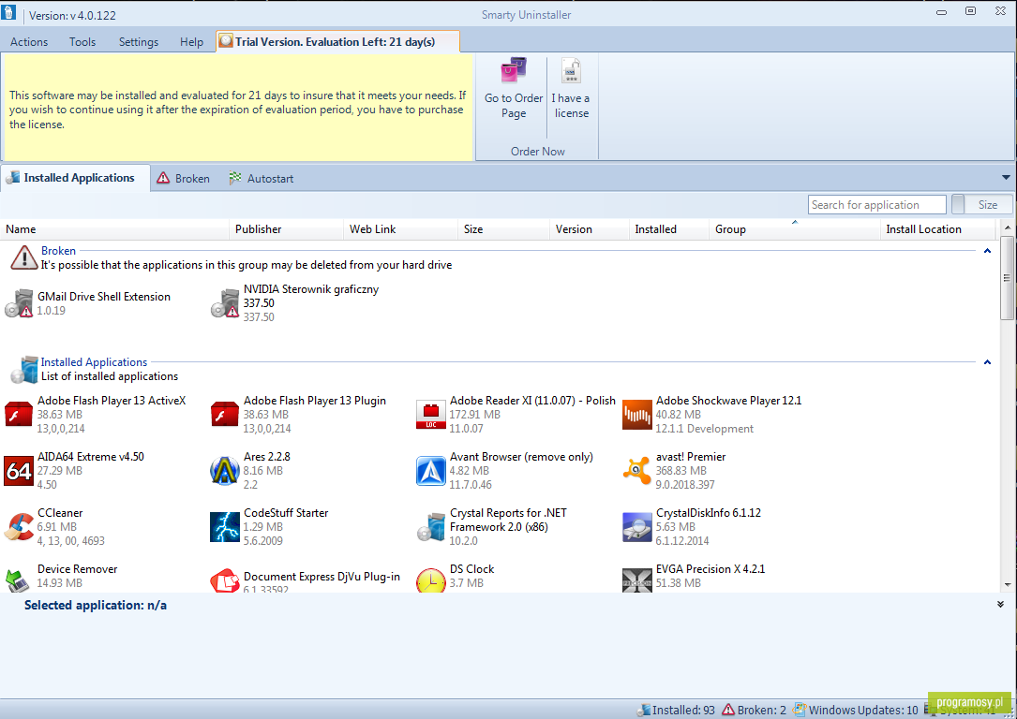Click the vertical scrollbar thumb of the list

click(x=1007, y=279)
